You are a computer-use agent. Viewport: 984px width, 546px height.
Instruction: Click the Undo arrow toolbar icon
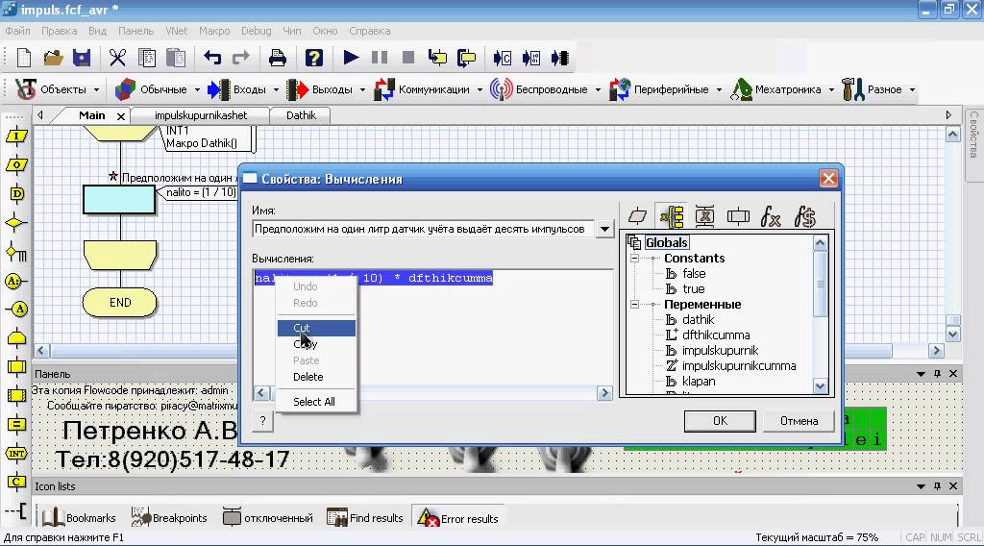tap(212, 59)
